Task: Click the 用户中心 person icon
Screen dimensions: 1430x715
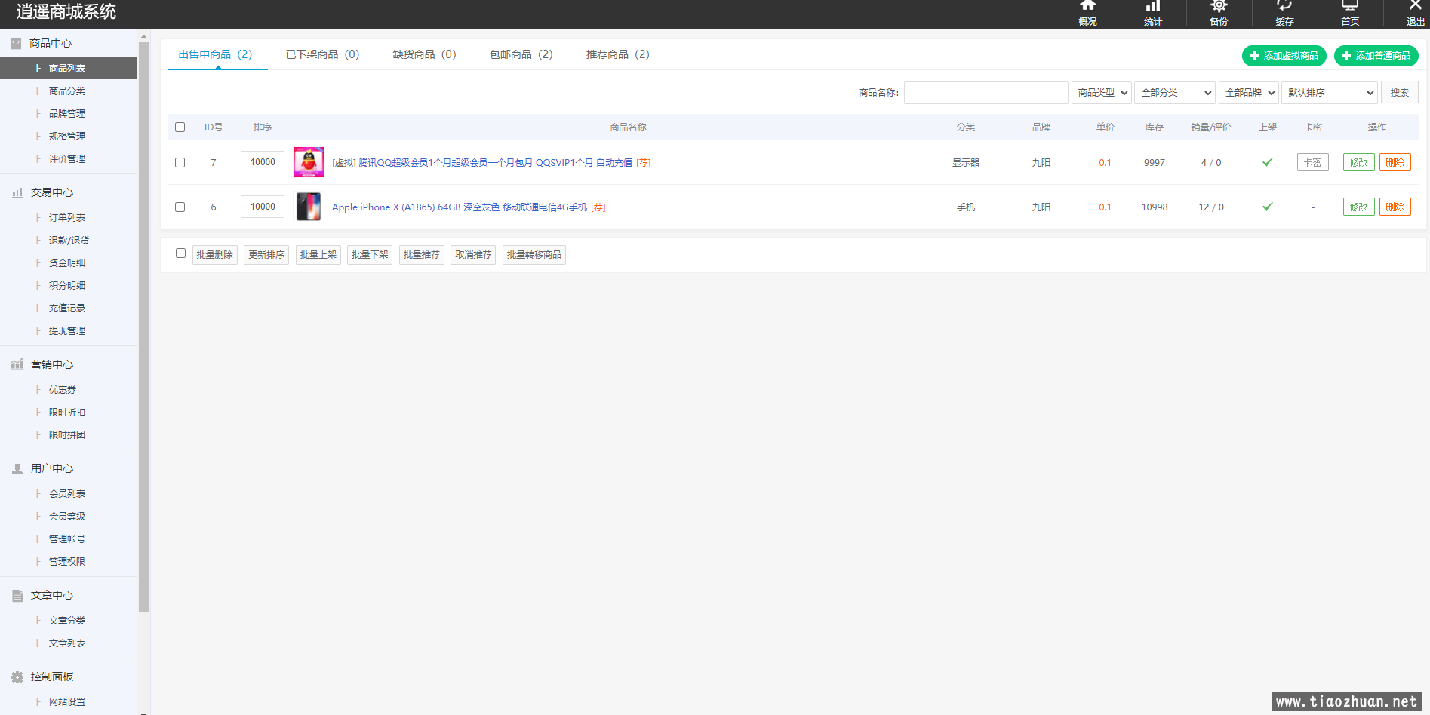Action: (x=17, y=468)
